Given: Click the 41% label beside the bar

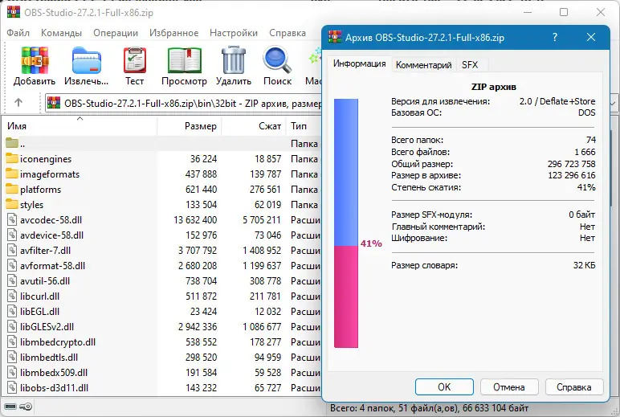Looking at the screenshot, I should [x=371, y=243].
